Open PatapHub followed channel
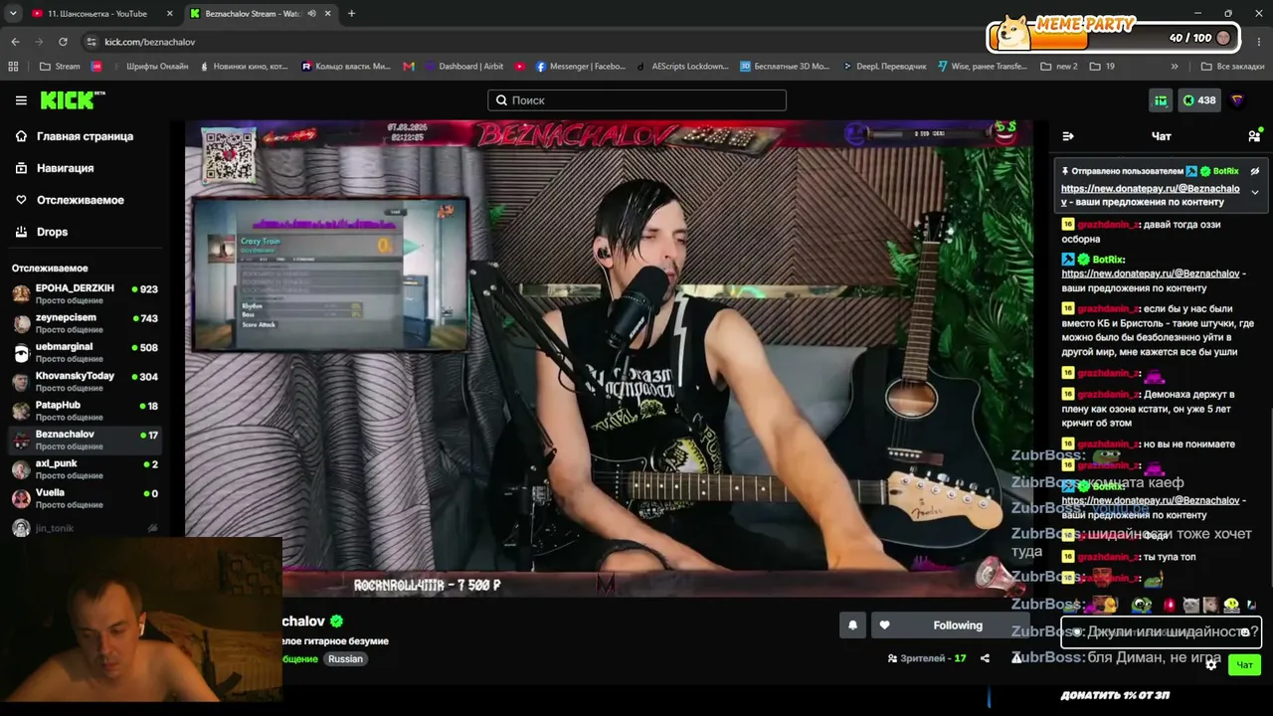 (86, 410)
